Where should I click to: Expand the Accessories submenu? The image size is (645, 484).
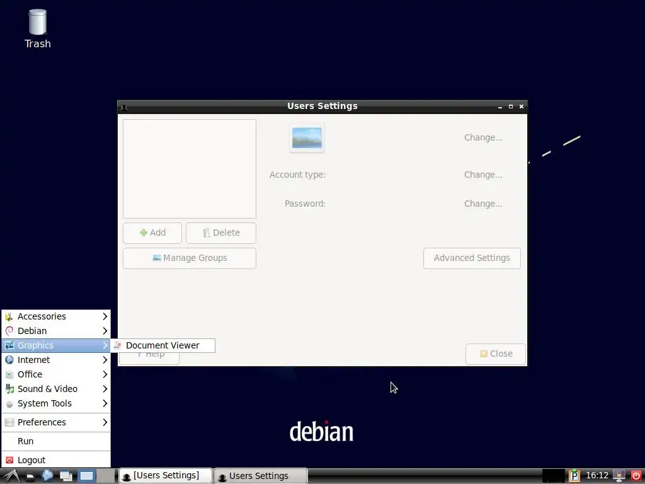(56, 316)
